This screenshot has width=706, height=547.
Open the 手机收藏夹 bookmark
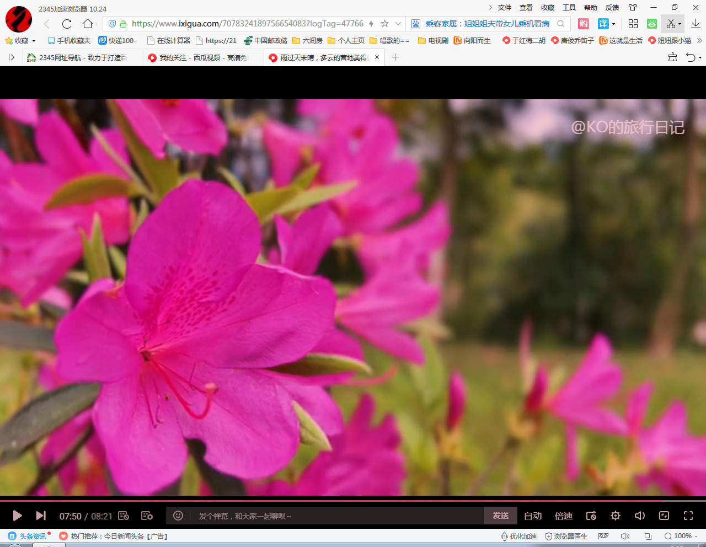pyautogui.click(x=69, y=40)
